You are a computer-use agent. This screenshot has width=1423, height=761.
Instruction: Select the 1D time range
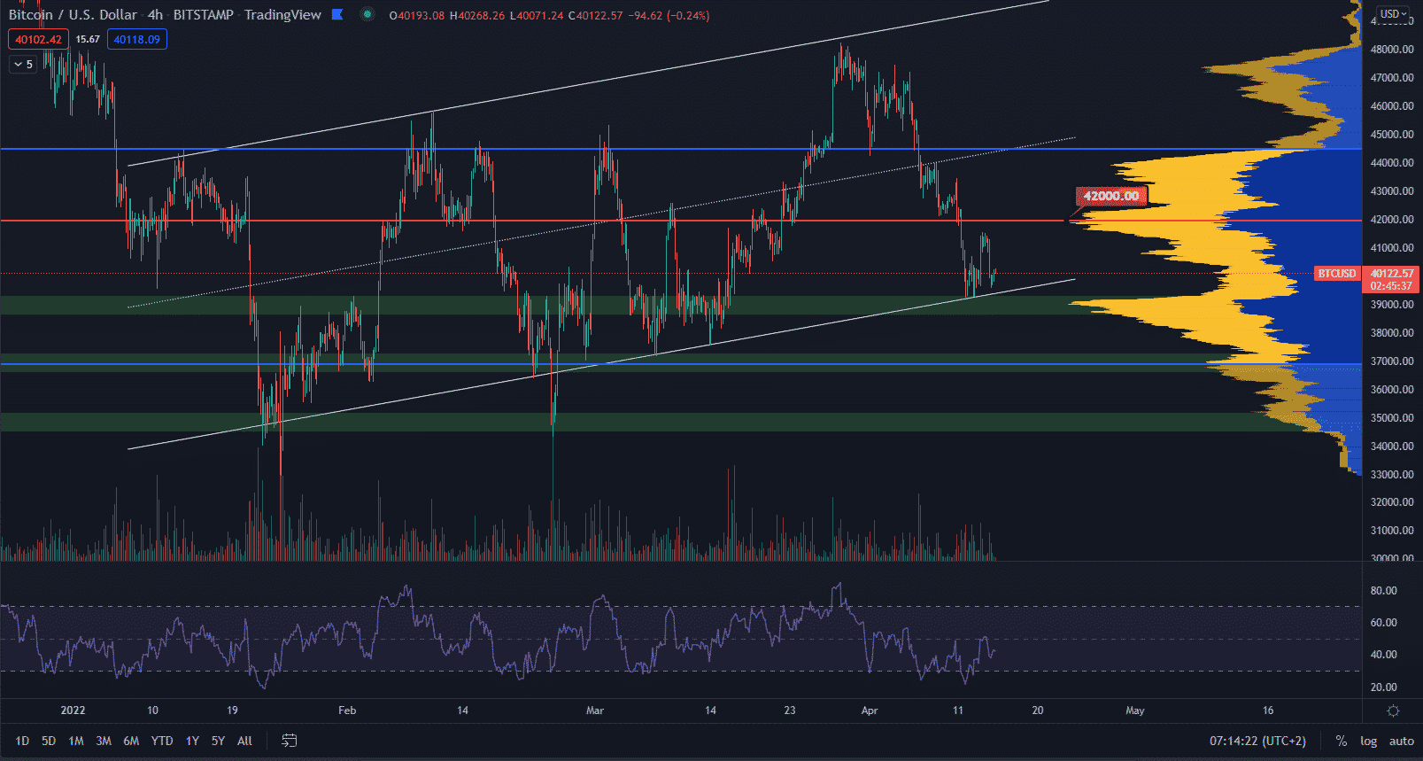pyautogui.click(x=22, y=741)
